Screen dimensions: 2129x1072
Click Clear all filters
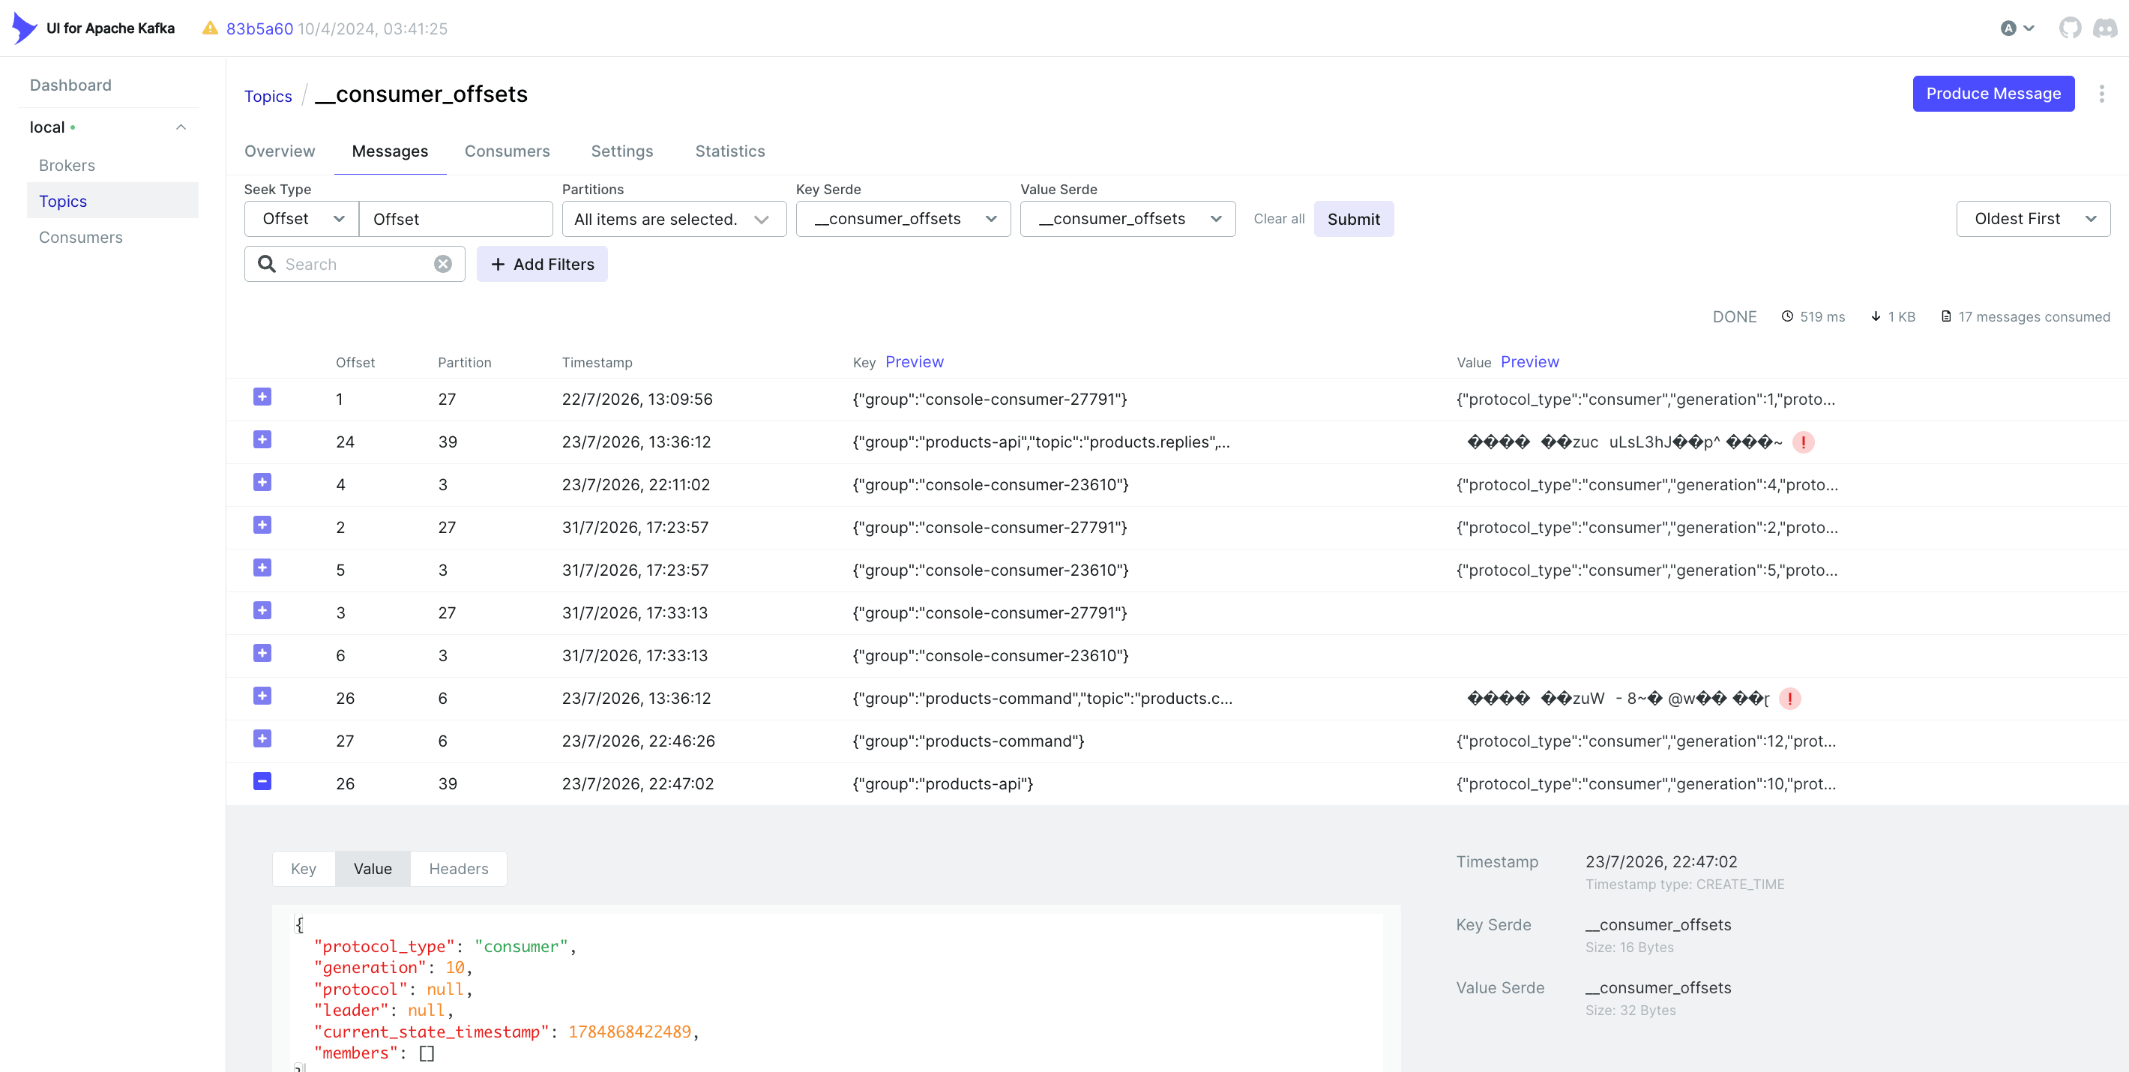[x=1279, y=219]
